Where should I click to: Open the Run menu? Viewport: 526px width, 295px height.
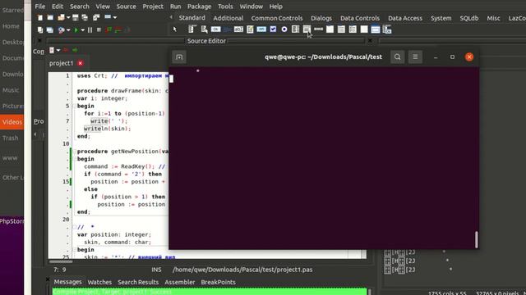[175, 7]
